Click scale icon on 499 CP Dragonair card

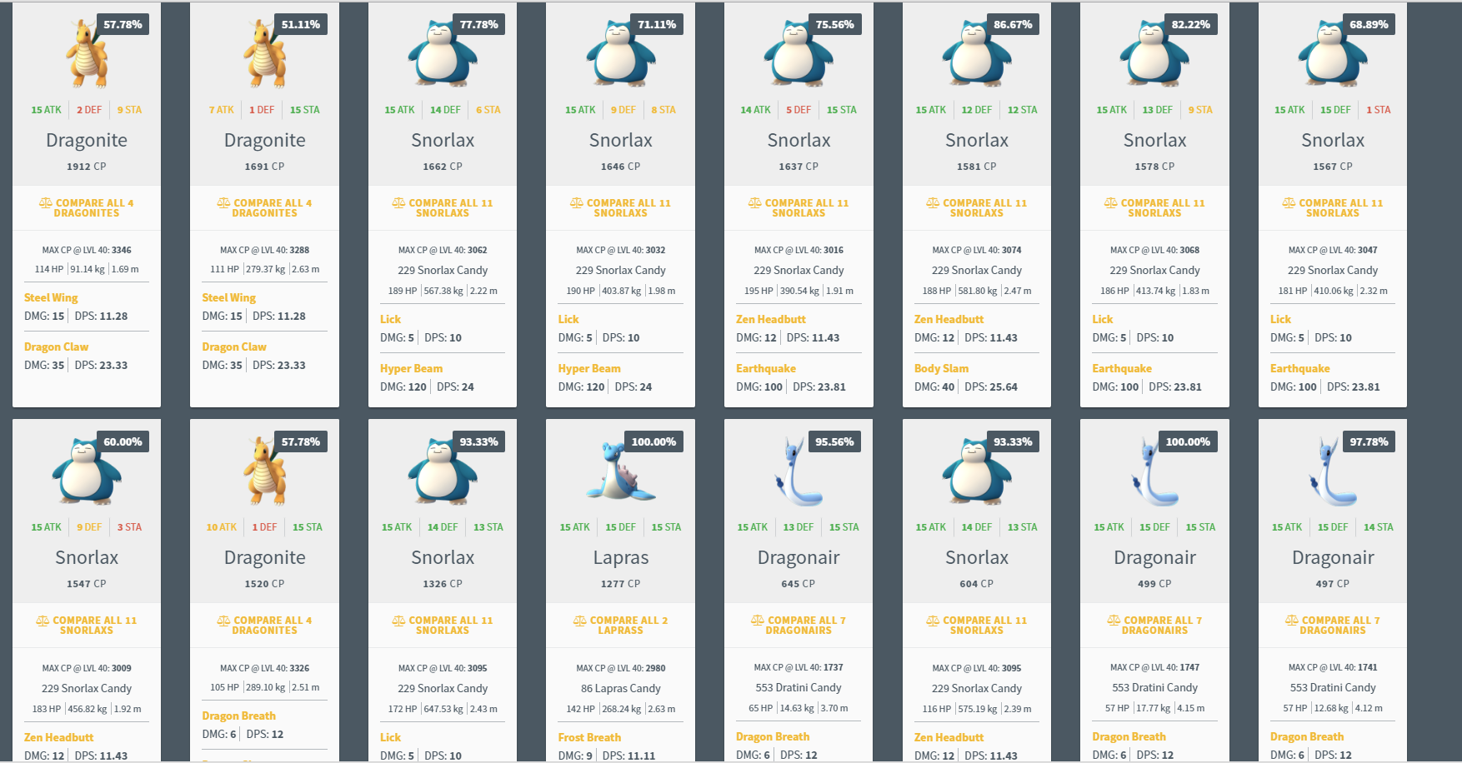(x=1114, y=621)
